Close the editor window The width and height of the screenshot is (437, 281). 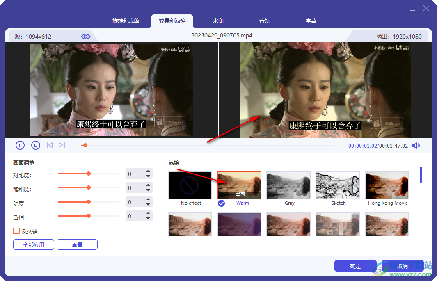tap(426, 8)
